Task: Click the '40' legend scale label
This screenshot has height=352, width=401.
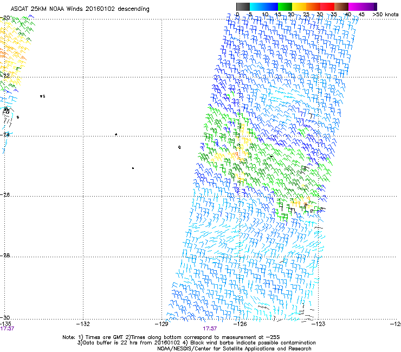Action: (x=348, y=14)
